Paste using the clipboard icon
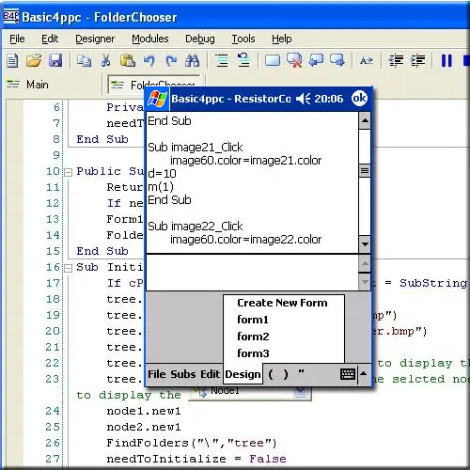The width and height of the screenshot is (470, 470). [x=128, y=60]
